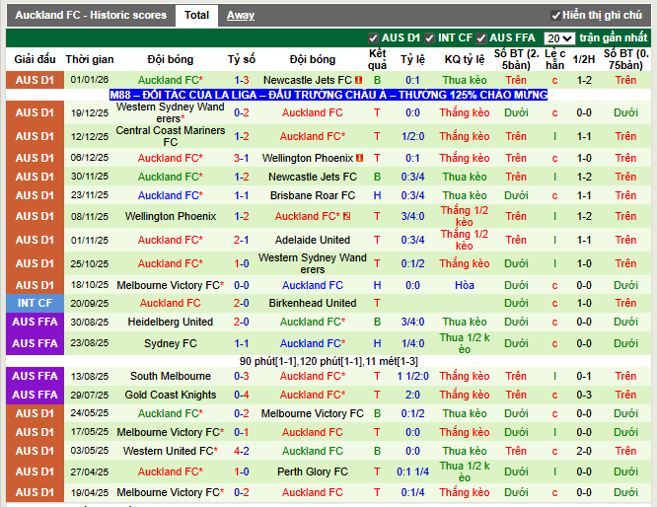Open Gold Coast Knights team link
The image size is (657, 507).
point(170,395)
